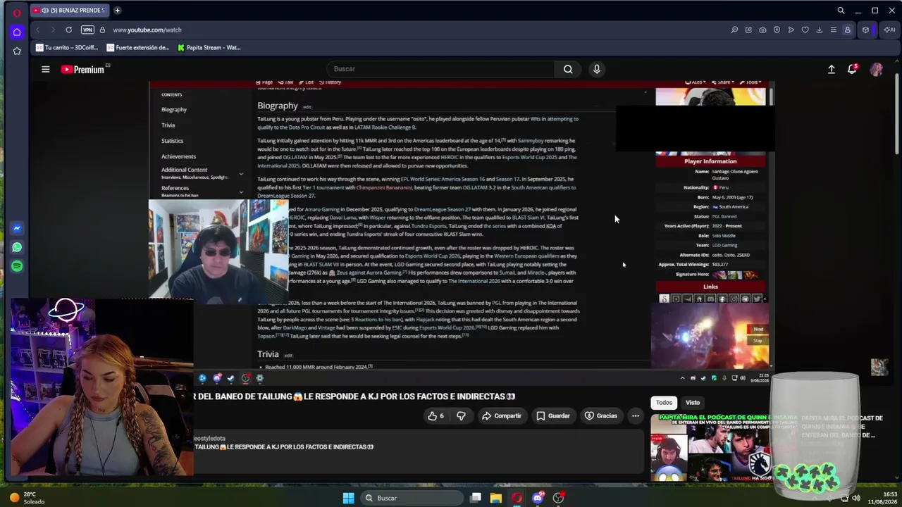Dislike the video with thumbs down
The height and width of the screenshot is (507, 902).
coord(461,416)
